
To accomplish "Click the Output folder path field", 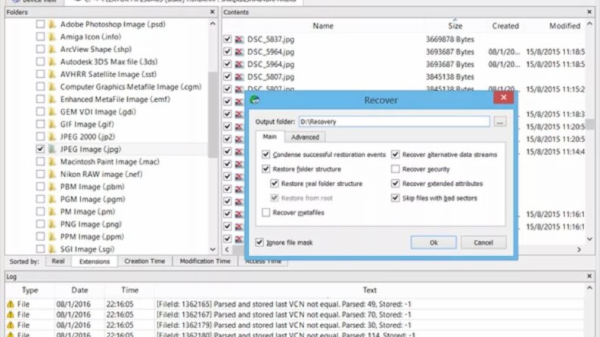I will pos(394,122).
